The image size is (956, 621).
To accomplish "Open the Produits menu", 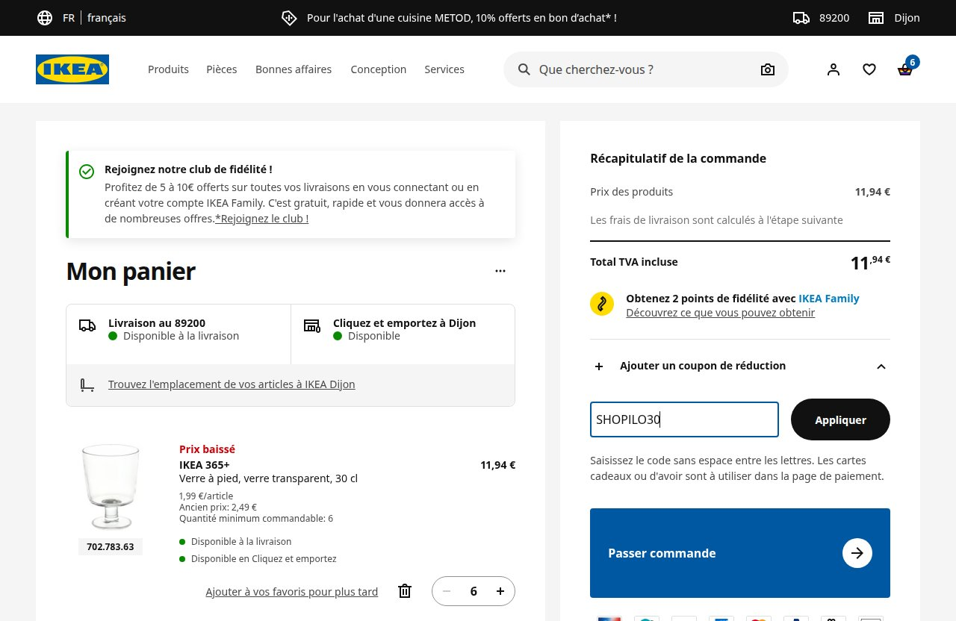I will pyautogui.click(x=168, y=69).
